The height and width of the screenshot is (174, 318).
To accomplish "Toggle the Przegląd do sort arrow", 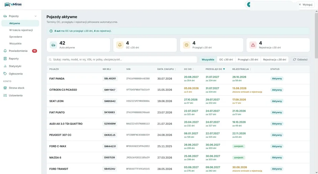I will coord(224,69).
